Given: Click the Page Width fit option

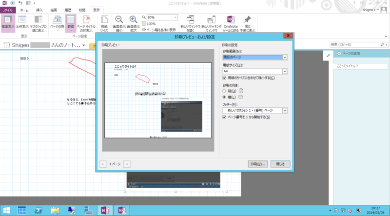Looking at the screenshot, I should pos(159,30).
